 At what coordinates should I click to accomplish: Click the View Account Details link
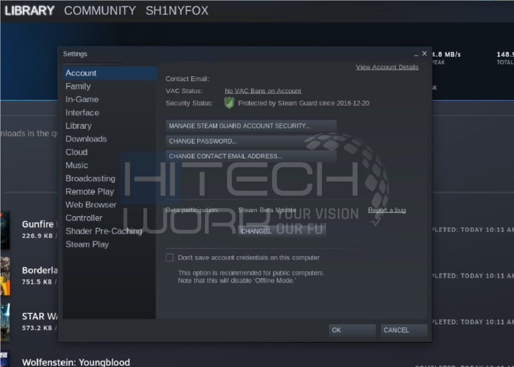coord(387,67)
